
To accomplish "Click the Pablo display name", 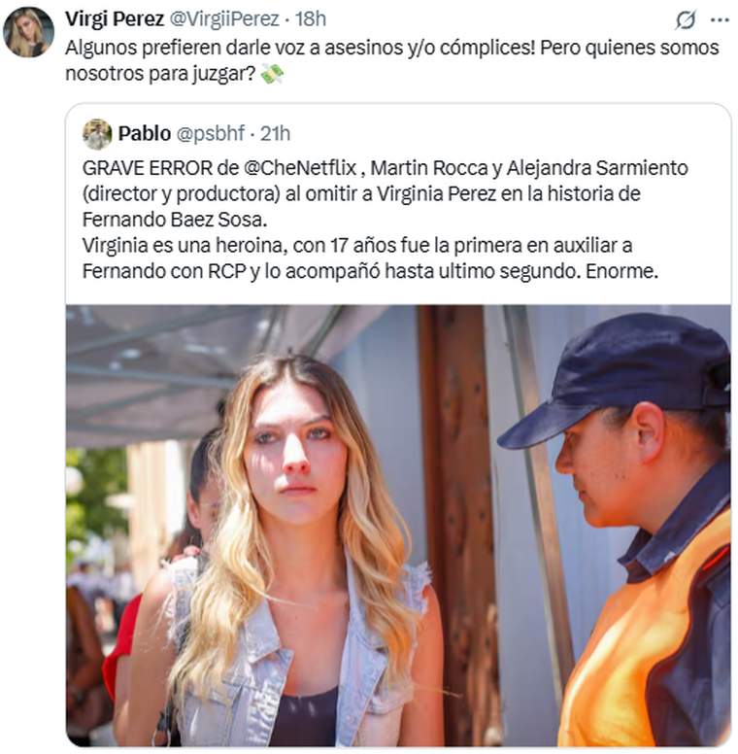I will coord(145,134).
